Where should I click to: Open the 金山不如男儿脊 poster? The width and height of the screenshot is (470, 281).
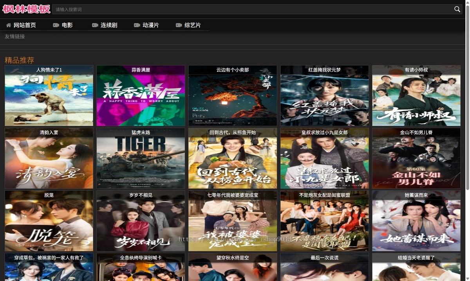click(x=416, y=158)
